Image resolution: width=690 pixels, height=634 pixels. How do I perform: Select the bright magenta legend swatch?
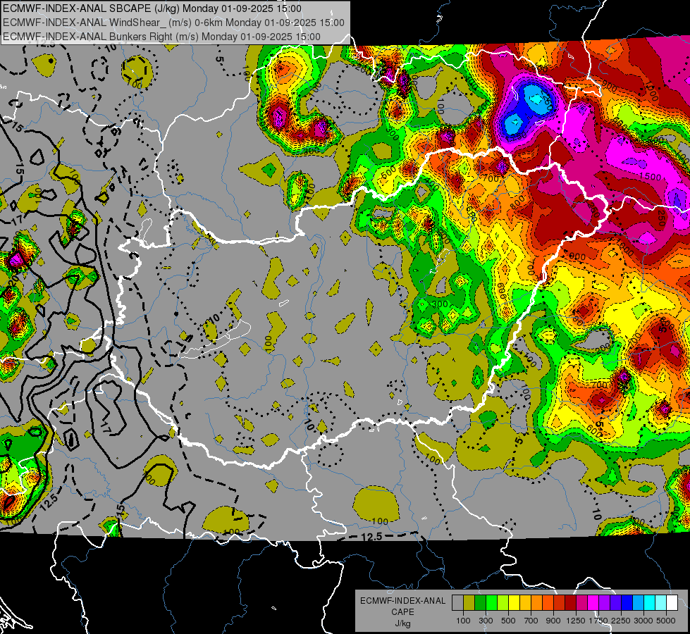[593, 603]
